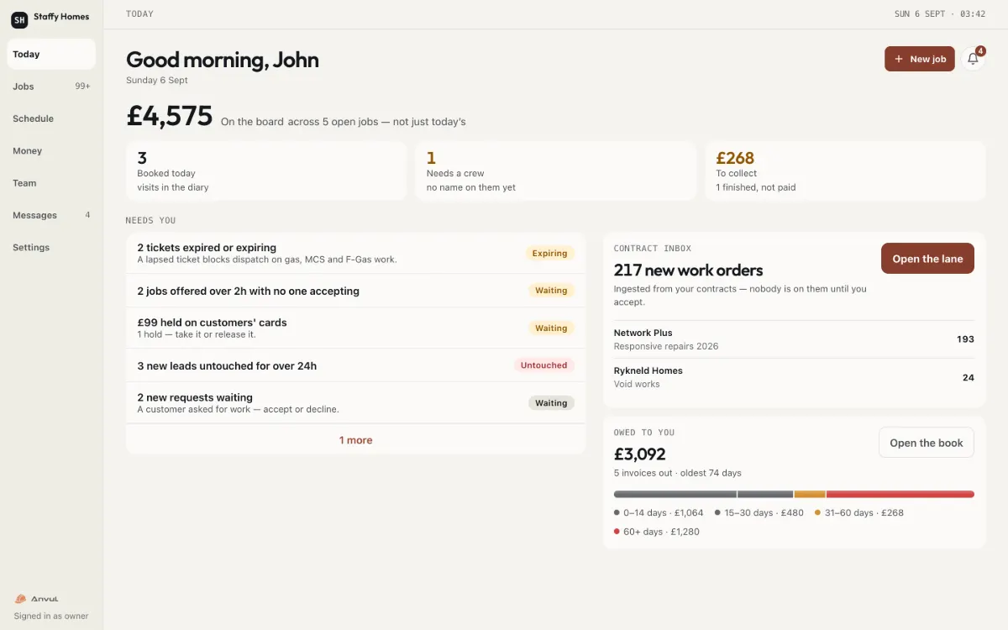Open Settings in sidebar
This screenshot has width=1008, height=630.
[51, 248]
